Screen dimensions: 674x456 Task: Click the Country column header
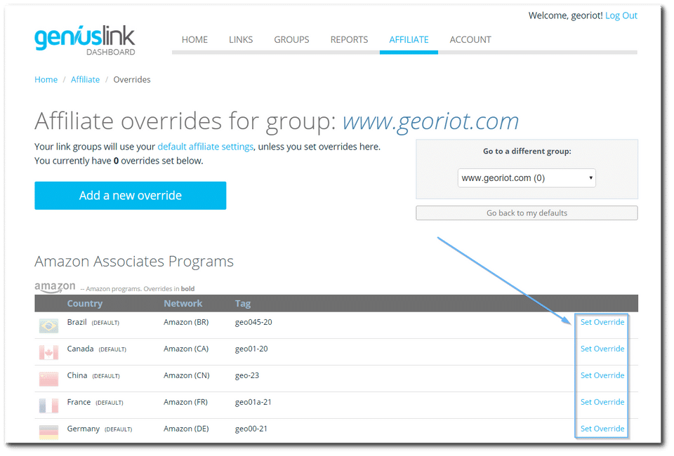[85, 303]
